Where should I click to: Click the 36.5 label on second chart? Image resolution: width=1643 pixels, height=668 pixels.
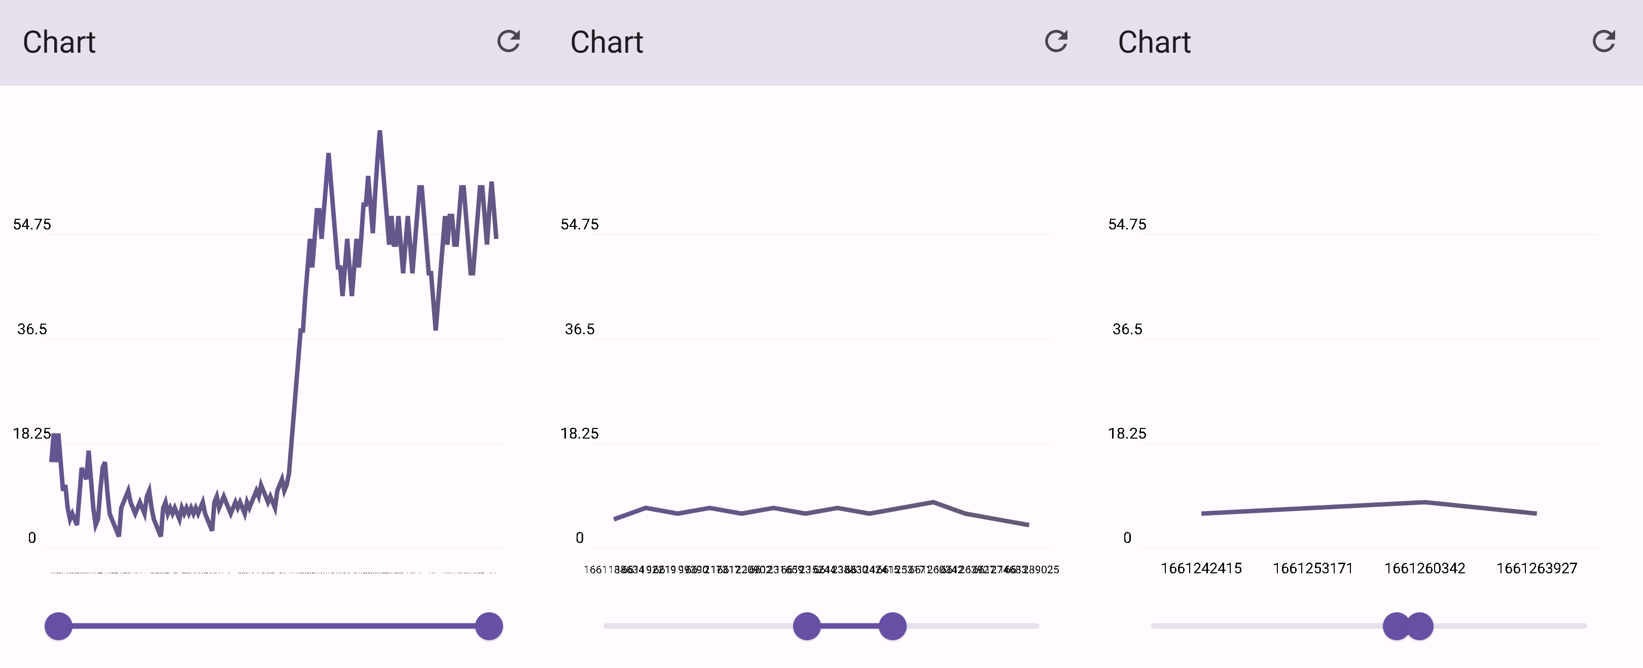579,329
